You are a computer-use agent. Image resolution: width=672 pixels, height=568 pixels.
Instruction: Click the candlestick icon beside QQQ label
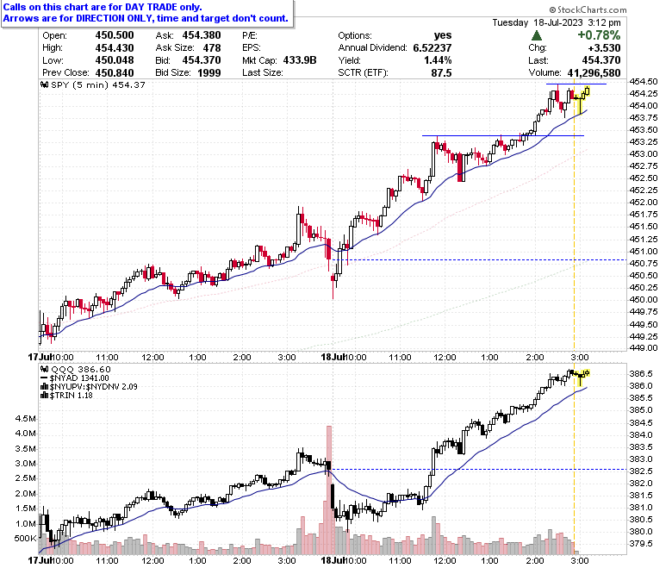pos(44,369)
